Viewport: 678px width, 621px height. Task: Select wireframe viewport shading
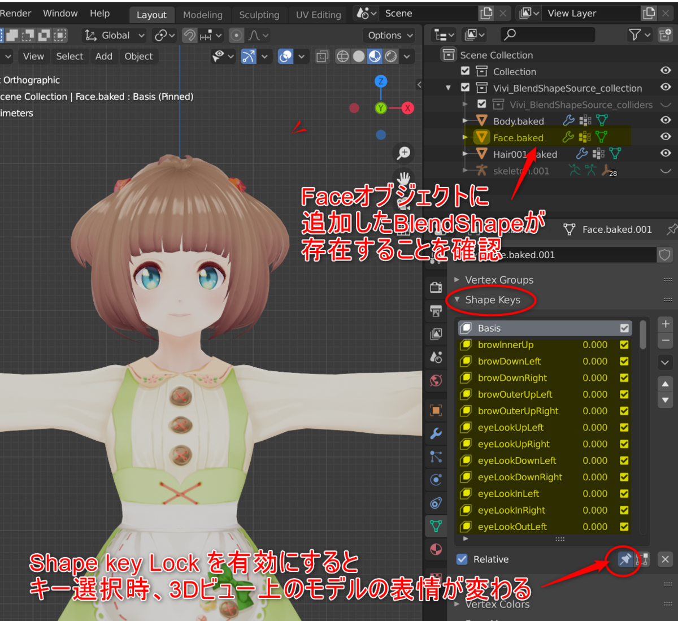coord(342,57)
